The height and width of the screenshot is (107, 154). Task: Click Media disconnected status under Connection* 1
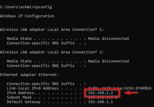point(109,39)
